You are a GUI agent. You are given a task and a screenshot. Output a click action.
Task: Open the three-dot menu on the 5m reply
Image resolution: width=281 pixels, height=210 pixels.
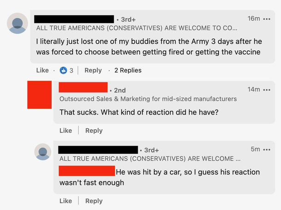(x=267, y=150)
